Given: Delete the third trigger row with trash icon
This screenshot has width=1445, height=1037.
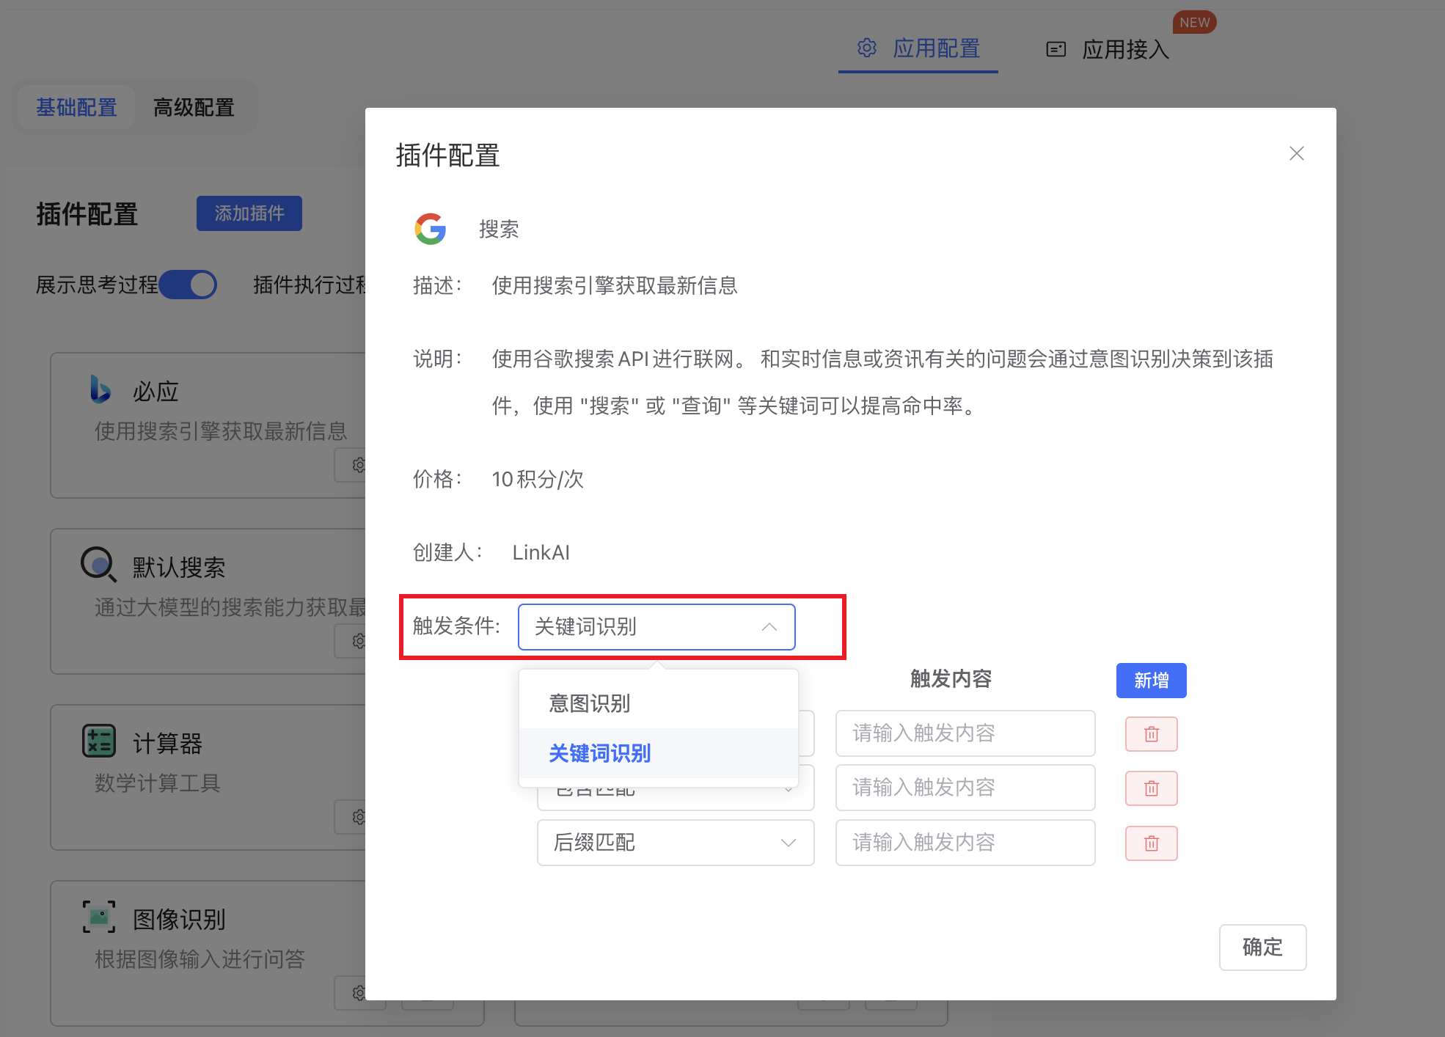Looking at the screenshot, I should coord(1151,843).
